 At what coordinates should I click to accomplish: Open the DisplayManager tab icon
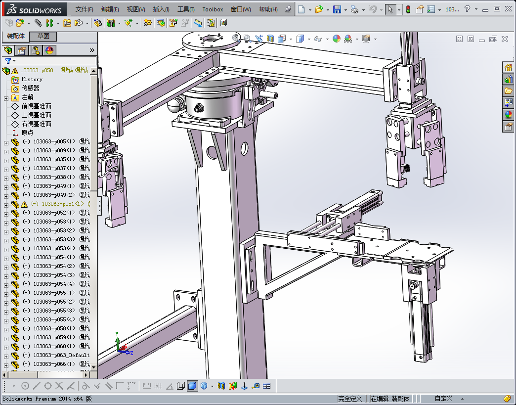click(x=49, y=50)
